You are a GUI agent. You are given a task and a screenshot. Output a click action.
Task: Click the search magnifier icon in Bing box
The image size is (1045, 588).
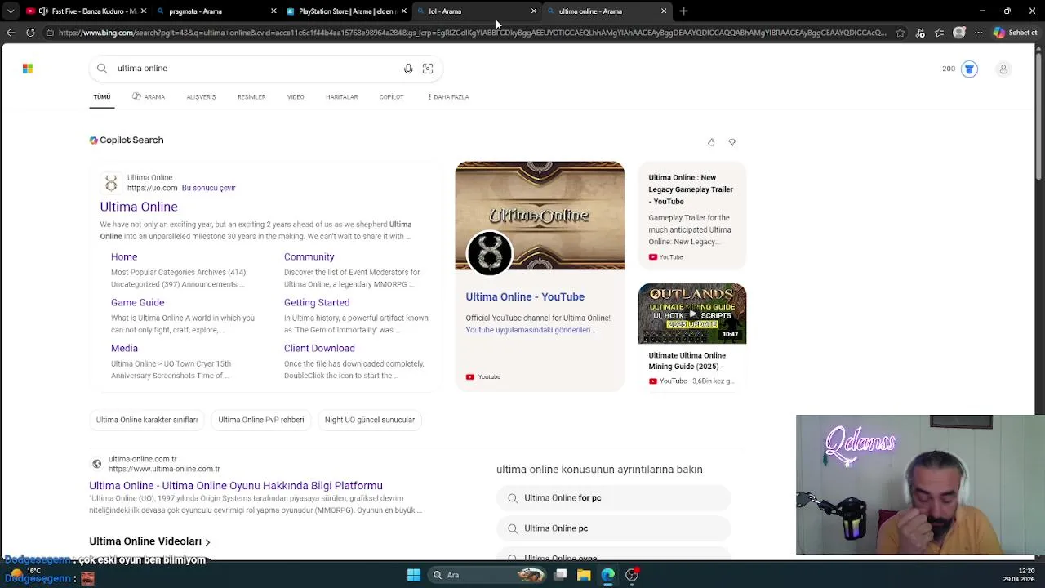tap(102, 69)
